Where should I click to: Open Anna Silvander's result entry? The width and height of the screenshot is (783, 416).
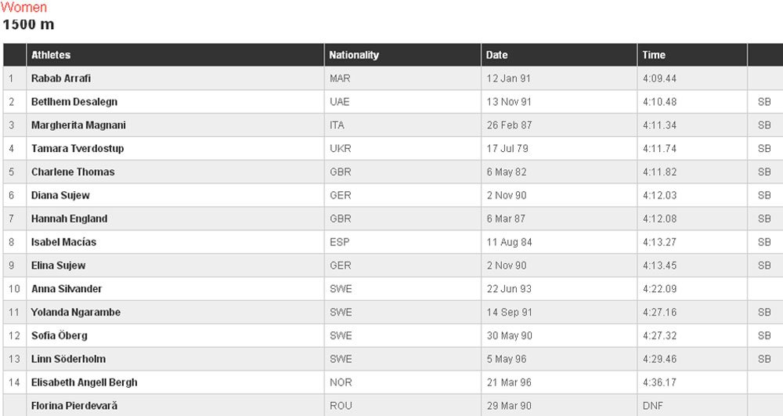67,288
